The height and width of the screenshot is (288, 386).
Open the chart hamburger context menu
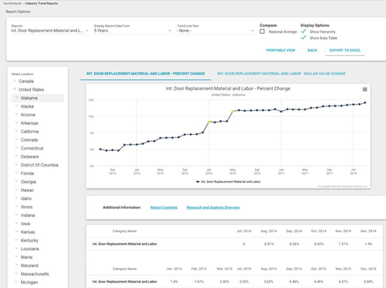pos(365,89)
